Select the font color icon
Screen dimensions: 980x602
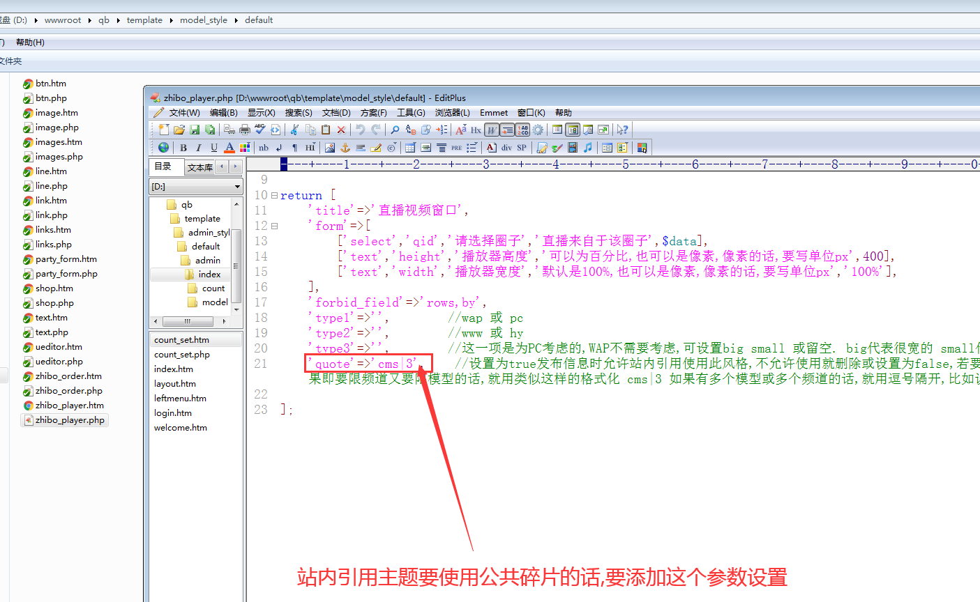pos(229,148)
